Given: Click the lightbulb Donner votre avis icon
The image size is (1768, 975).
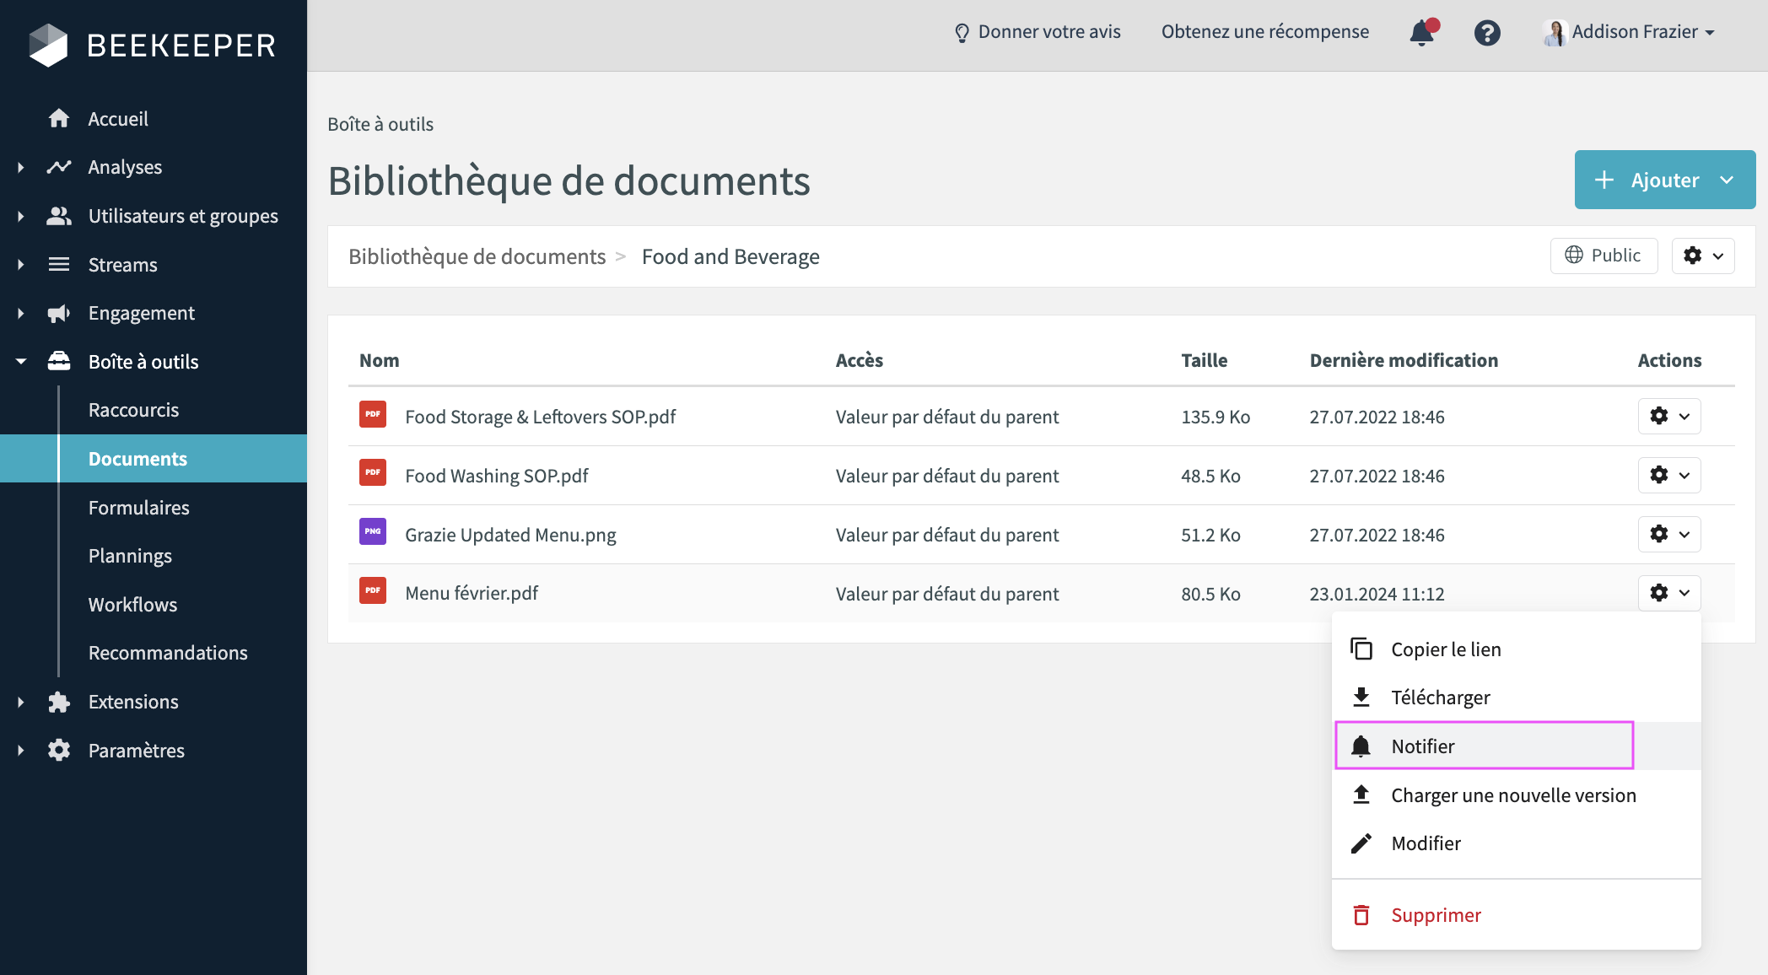Looking at the screenshot, I should pos(962,32).
